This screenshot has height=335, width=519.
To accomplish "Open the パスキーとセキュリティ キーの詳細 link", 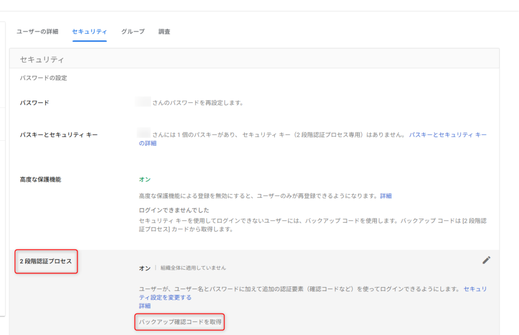I will (x=448, y=135).
